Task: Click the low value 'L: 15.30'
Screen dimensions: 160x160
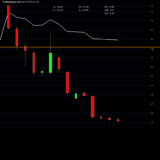Action: point(84,10)
